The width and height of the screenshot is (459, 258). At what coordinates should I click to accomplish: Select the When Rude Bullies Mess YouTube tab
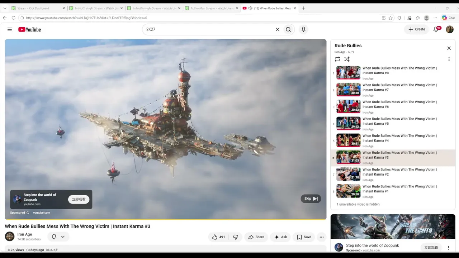(270, 8)
